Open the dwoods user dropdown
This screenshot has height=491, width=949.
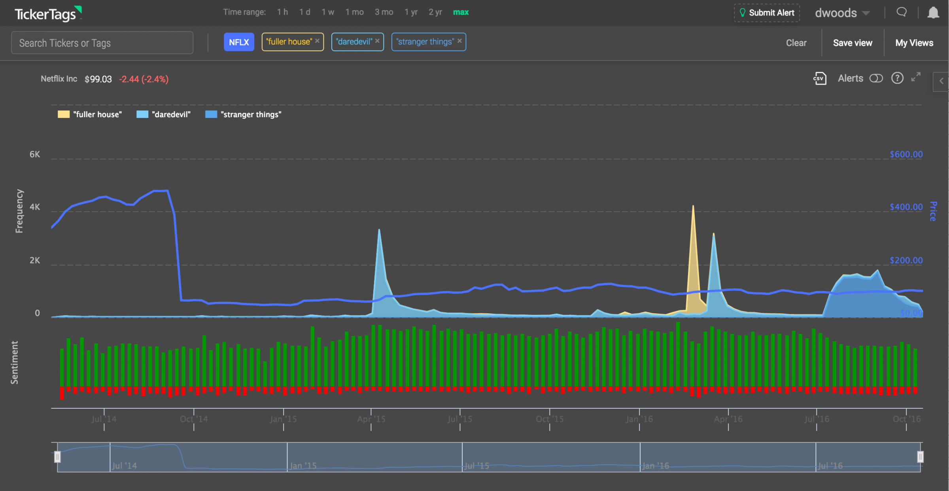tap(842, 13)
